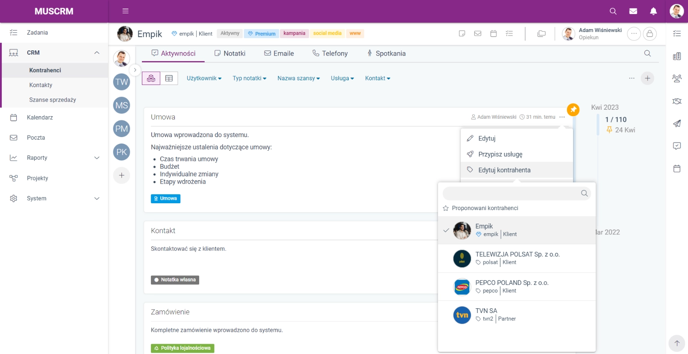Open Usługa filter dropdown
Viewport: 688px width, 354px height.
342,78
